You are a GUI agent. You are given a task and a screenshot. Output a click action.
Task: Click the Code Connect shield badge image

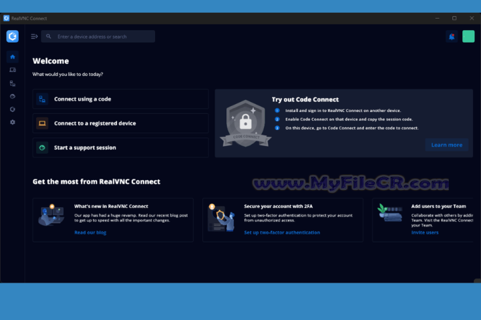click(x=245, y=123)
